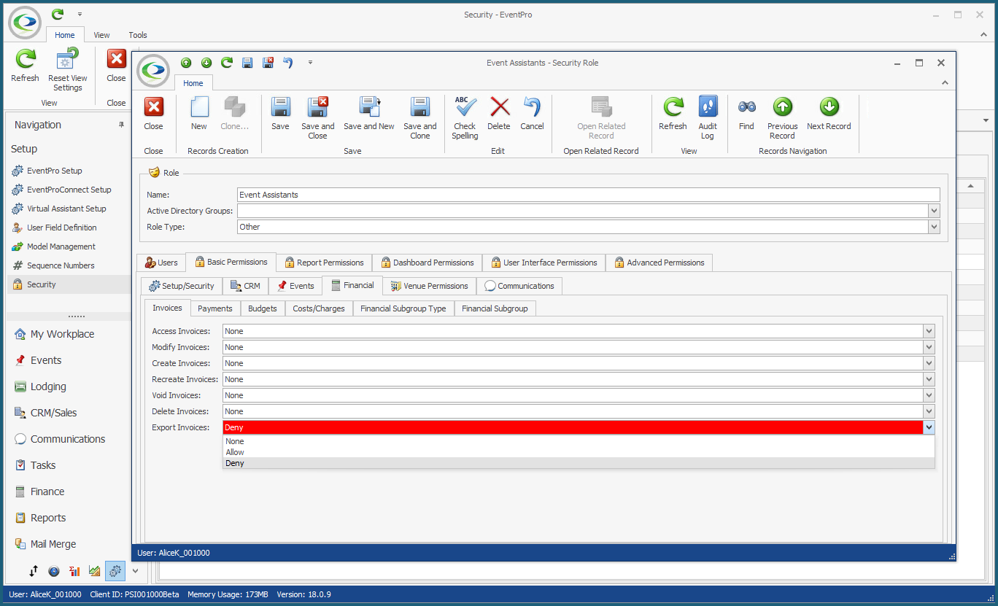
Task: Open Sequence Numbers in navigation
Action: click(x=61, y=265)
